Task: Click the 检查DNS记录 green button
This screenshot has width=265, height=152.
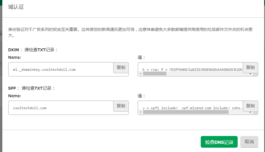Action: click(x=219, y=142)
